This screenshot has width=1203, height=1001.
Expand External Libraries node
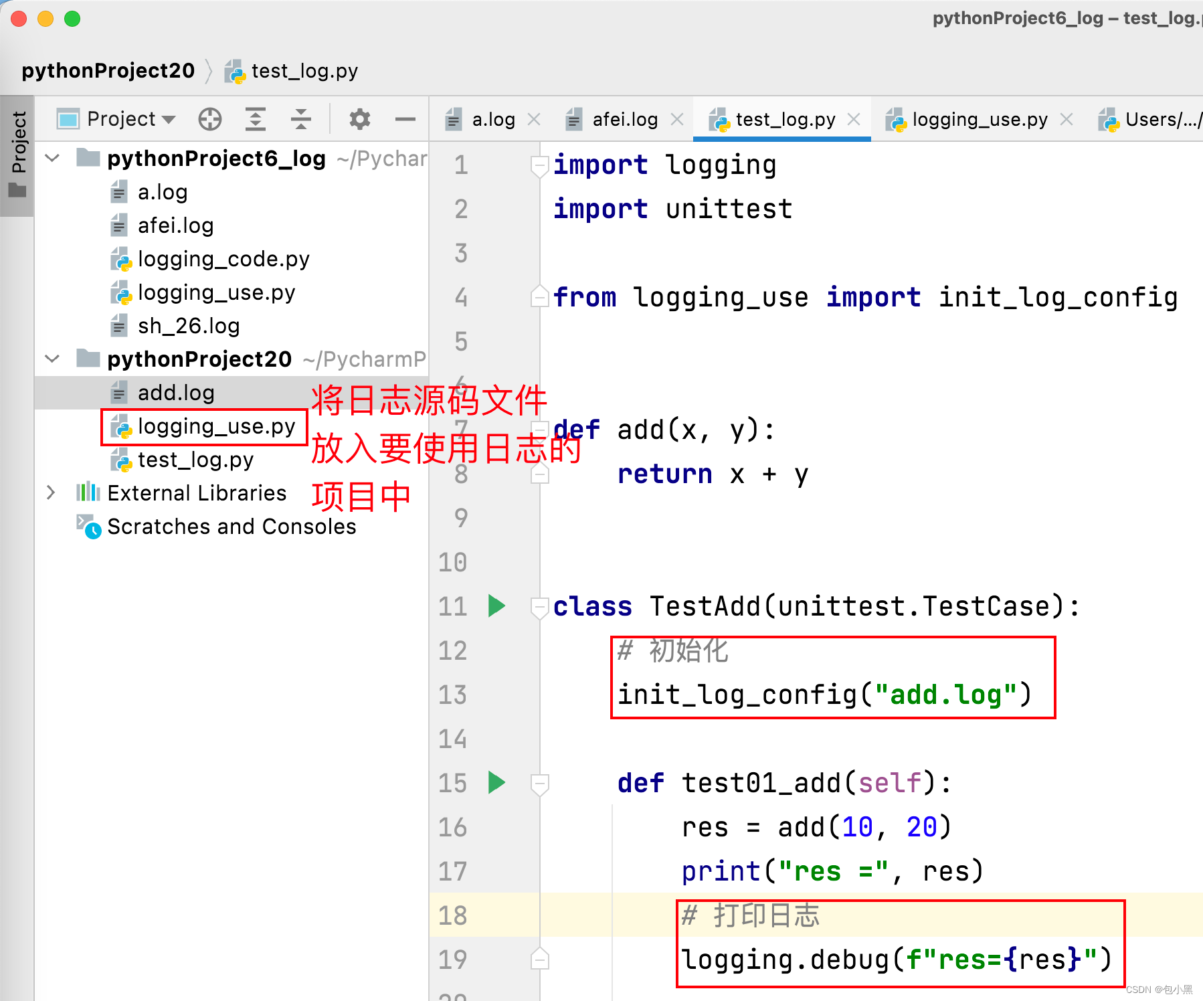pyautogui.click(x=51, y=493)
